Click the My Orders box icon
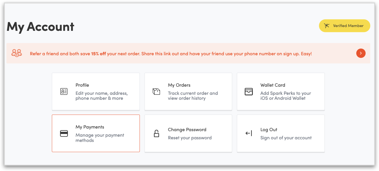Viewport: 379px width, 171px height. click(x=156, y=92)
